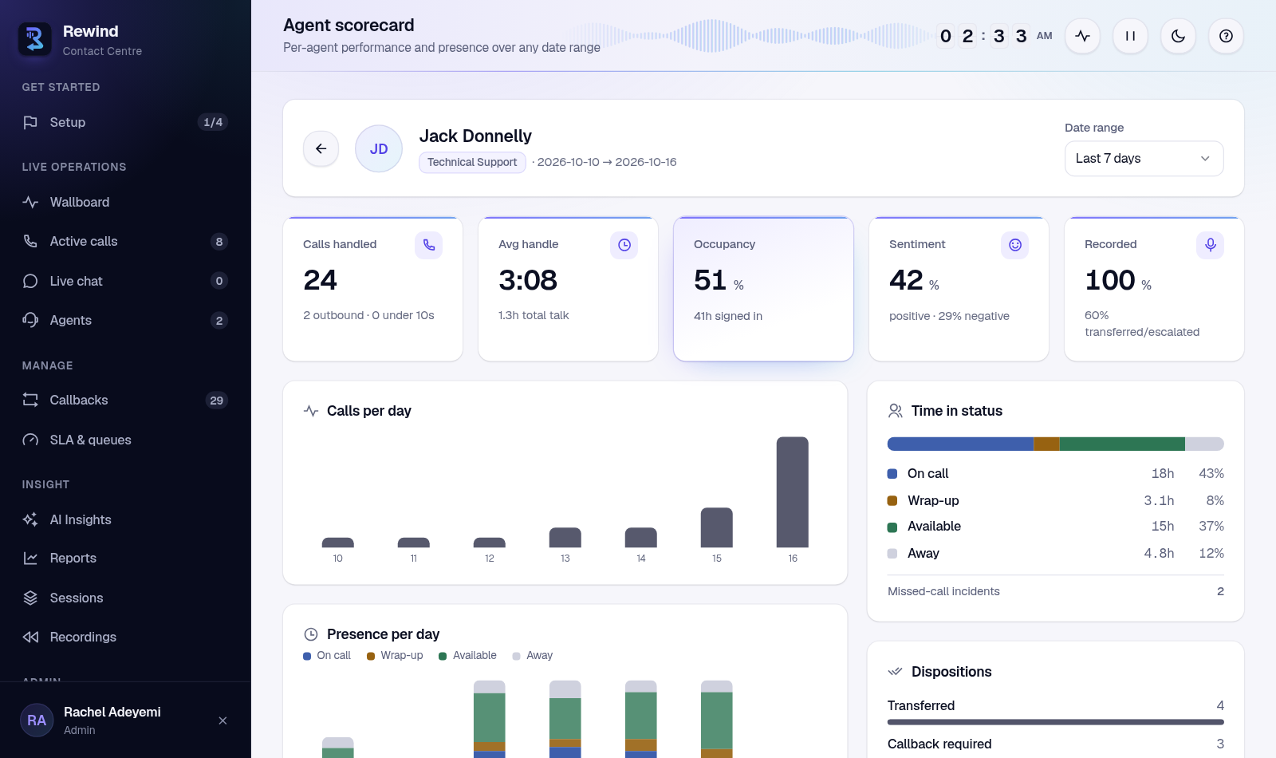Screen dimensions: 1276x758
Task: Toggle the Away legend in Presence per day
Action: [533, 655]
